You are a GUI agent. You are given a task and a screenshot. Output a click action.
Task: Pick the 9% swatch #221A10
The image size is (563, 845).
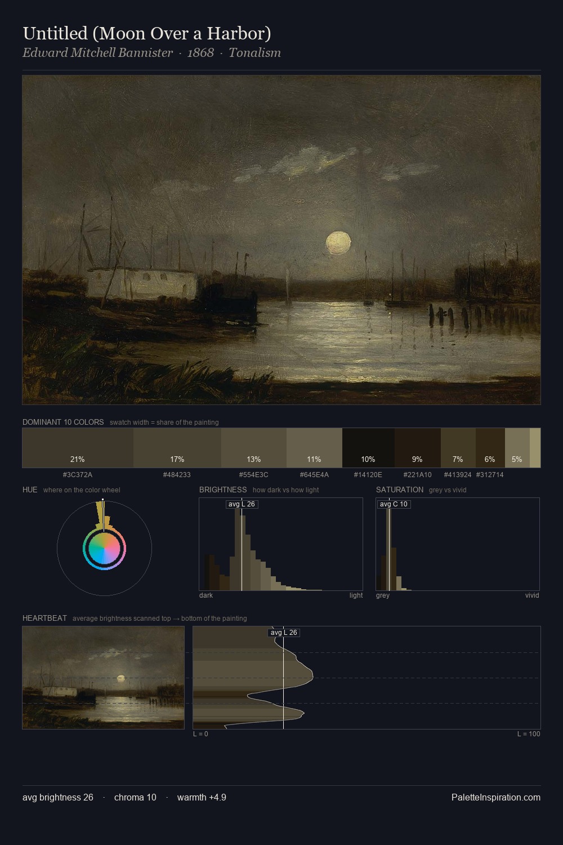[418, 448]
